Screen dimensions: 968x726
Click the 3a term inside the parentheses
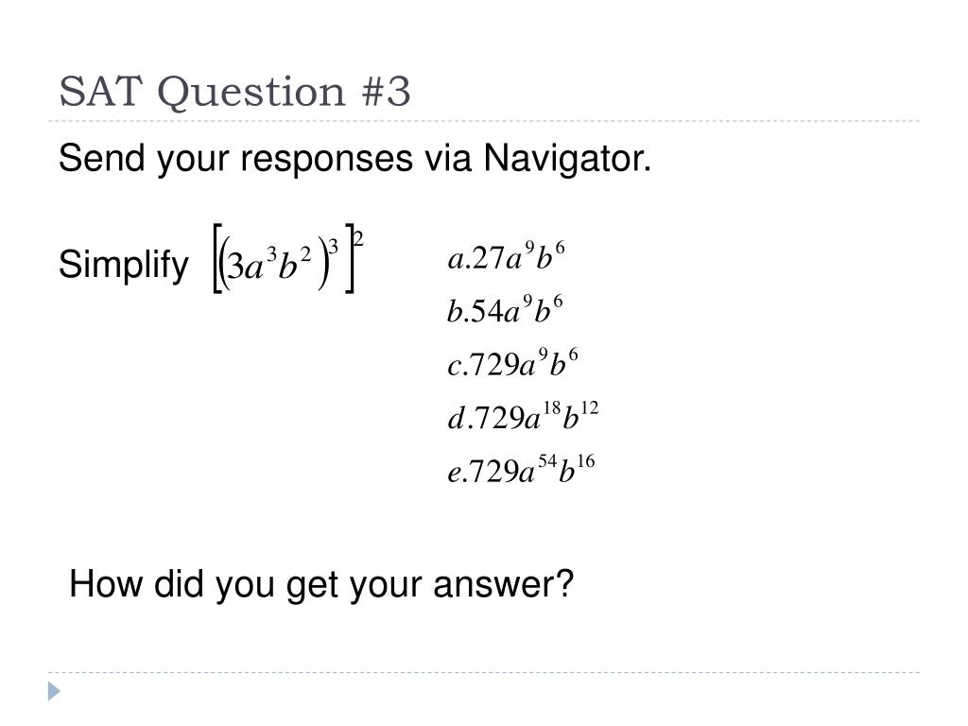(x=246, y=268)
